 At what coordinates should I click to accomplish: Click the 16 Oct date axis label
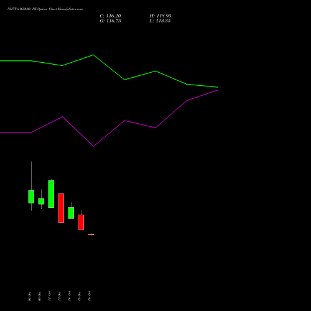[x=90, y=295]
